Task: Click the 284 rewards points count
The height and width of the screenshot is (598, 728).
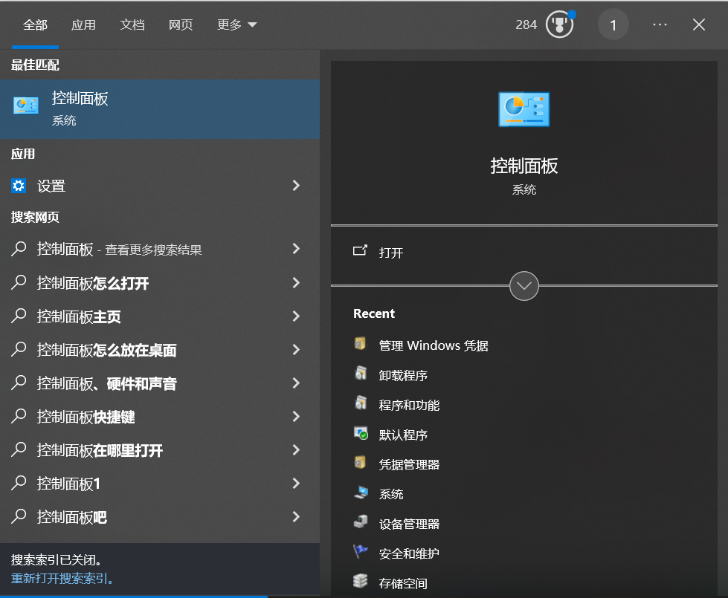Action: point(526,25)
